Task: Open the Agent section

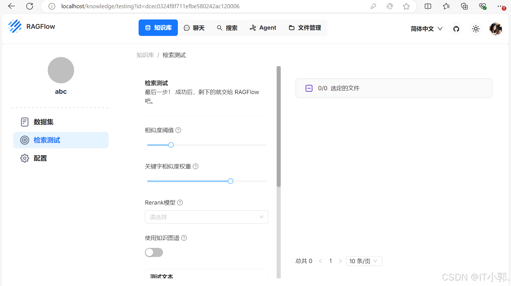Action: click(263, 28)
